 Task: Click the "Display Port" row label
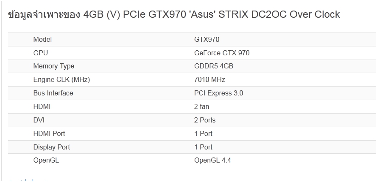pos(52,147)
